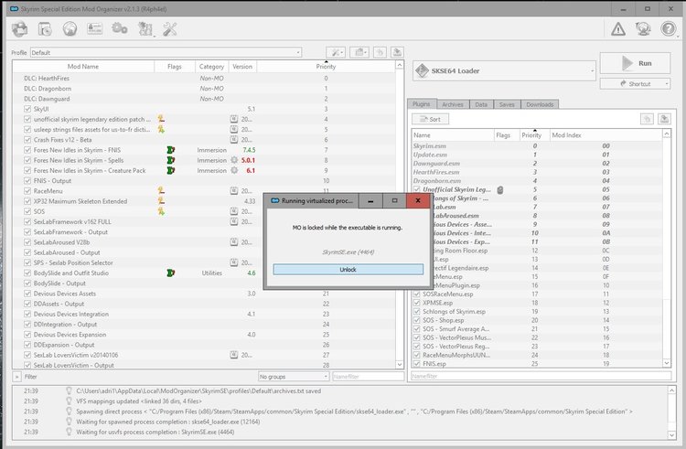Open Settings wrench and screwdriver icon
Screen dimensions: 686x449
pyautogui.click(x=169, y=29)
